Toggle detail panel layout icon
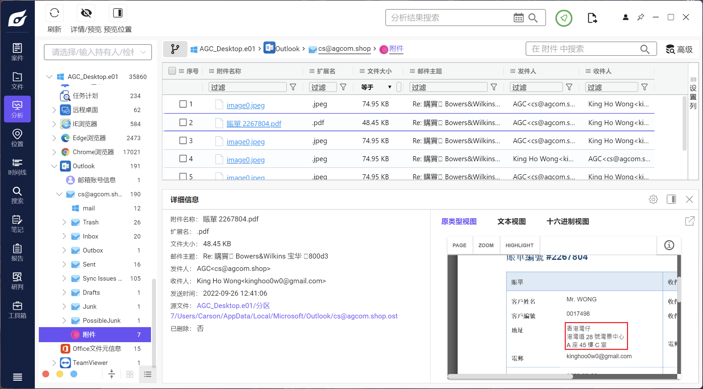 pyautogui.click(x=671, y=199)
